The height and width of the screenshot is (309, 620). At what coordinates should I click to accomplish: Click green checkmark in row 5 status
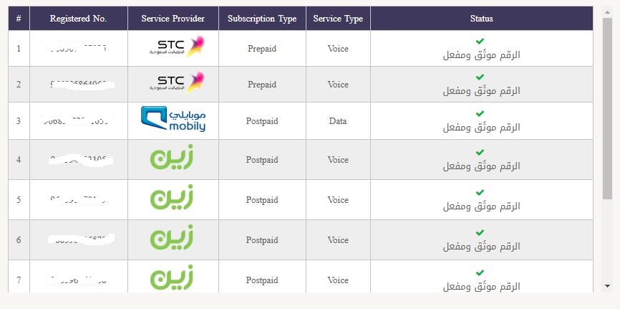click(x=480, y=193)
